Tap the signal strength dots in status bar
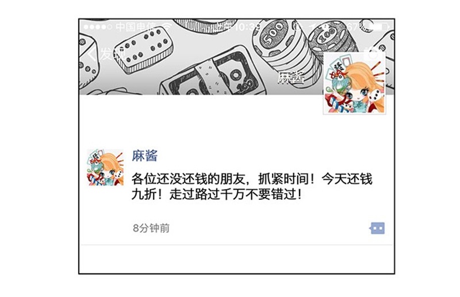The image size is (460, 297). click(x=97, y=27)
